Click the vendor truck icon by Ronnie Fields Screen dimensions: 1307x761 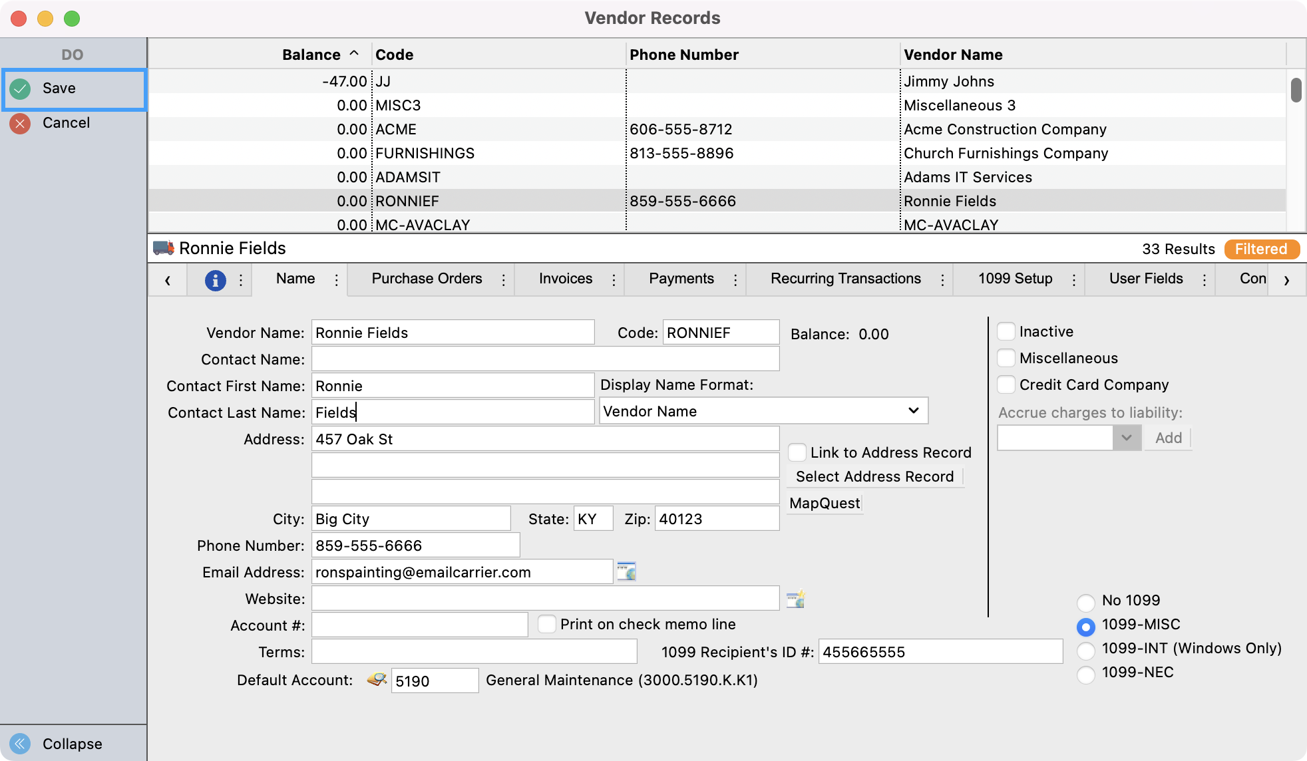[164, 248]
